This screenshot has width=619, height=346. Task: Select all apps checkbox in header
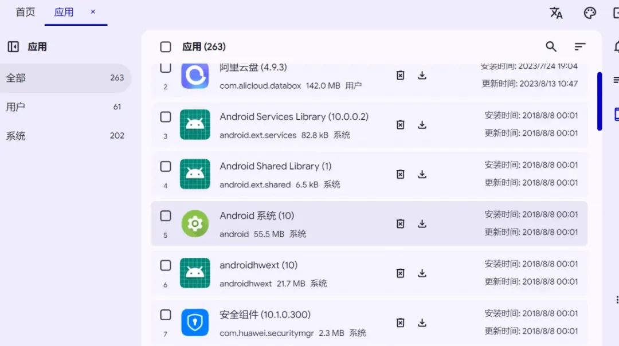(x=166, y=47)
